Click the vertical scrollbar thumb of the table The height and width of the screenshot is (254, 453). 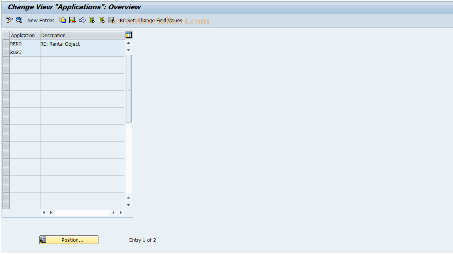129,89
